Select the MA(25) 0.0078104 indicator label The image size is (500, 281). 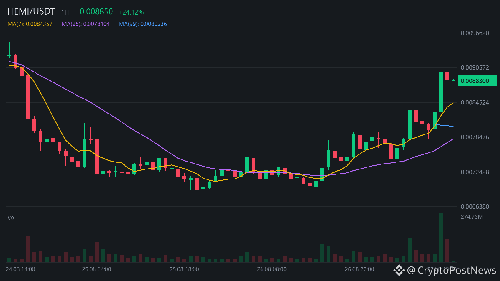[86, 24]
